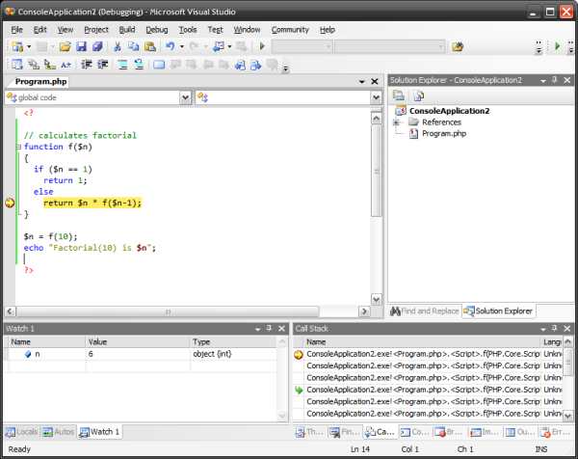Click the Paste clipboard icon

(149, 46)
